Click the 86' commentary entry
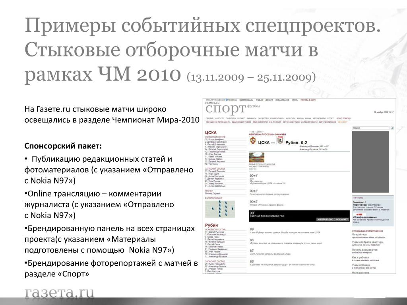The height and width of the screenshot is (305, 407). coord(282,263)
